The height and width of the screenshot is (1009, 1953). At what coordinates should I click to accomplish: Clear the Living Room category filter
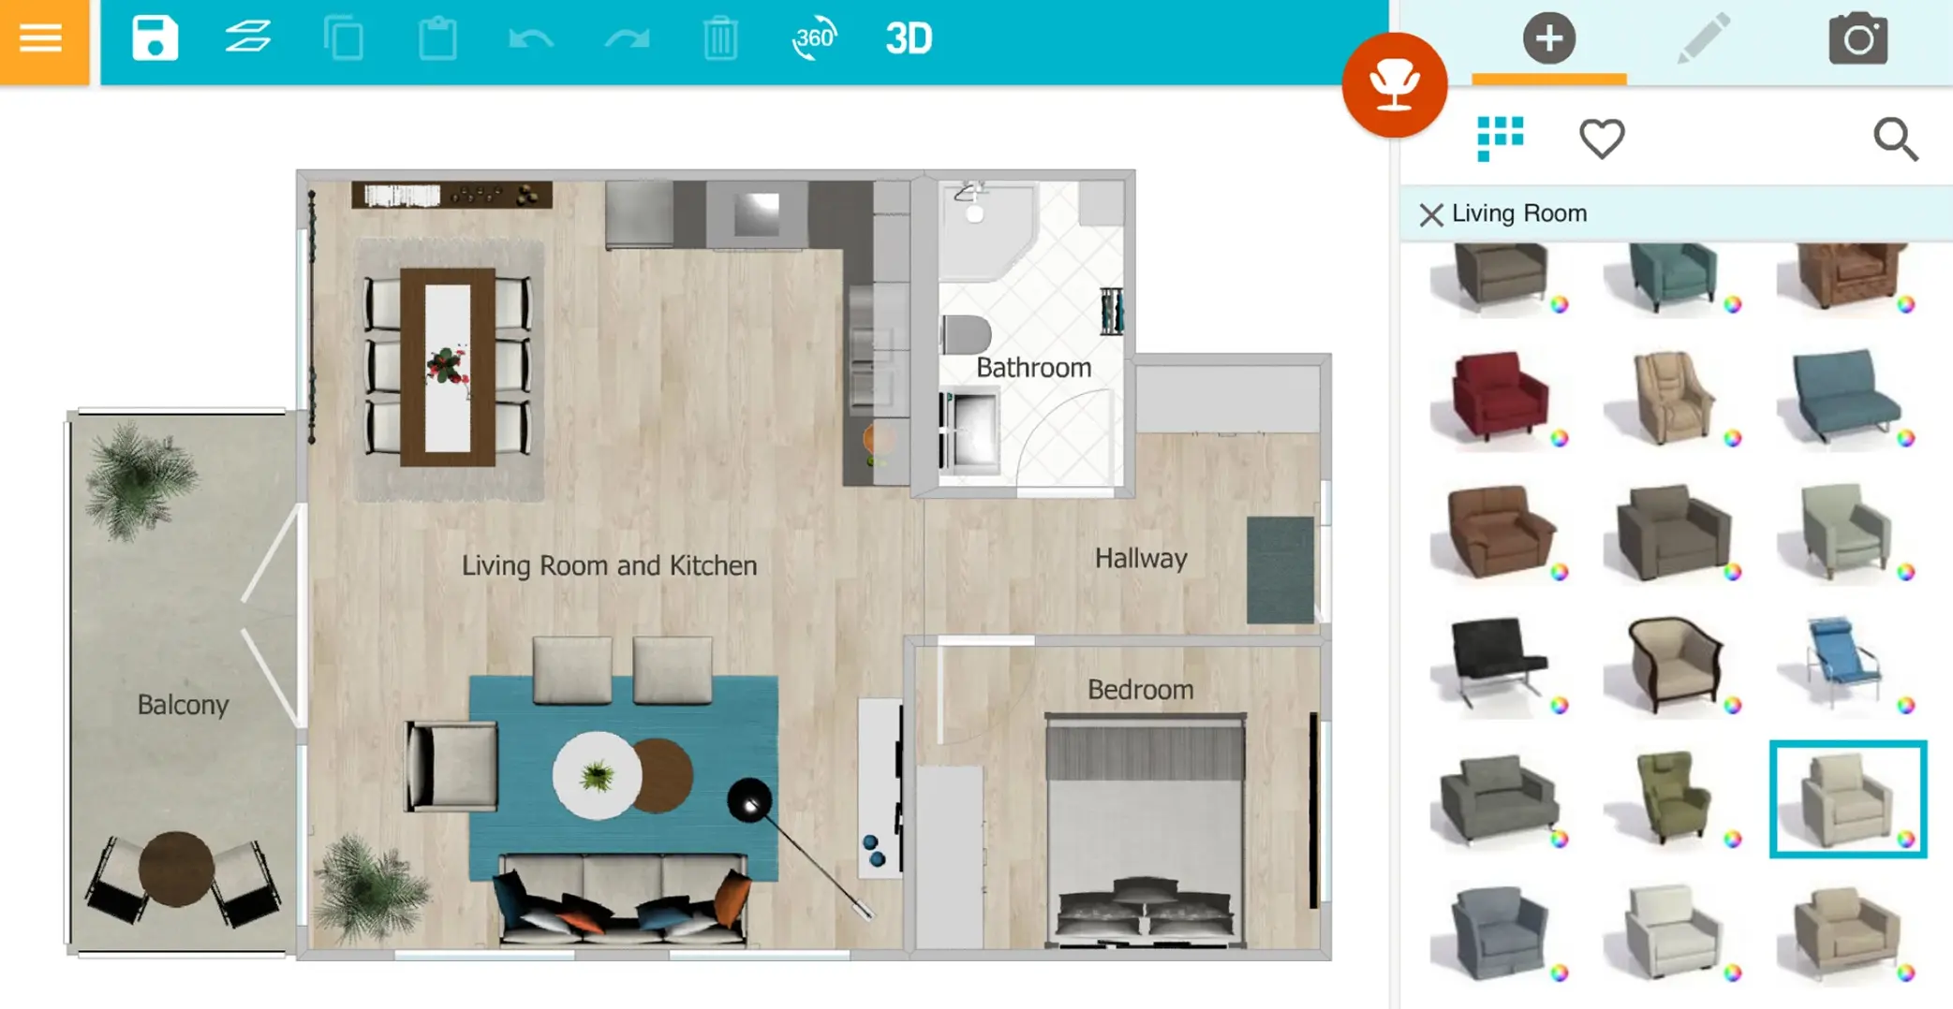(x=1431, y=215)
